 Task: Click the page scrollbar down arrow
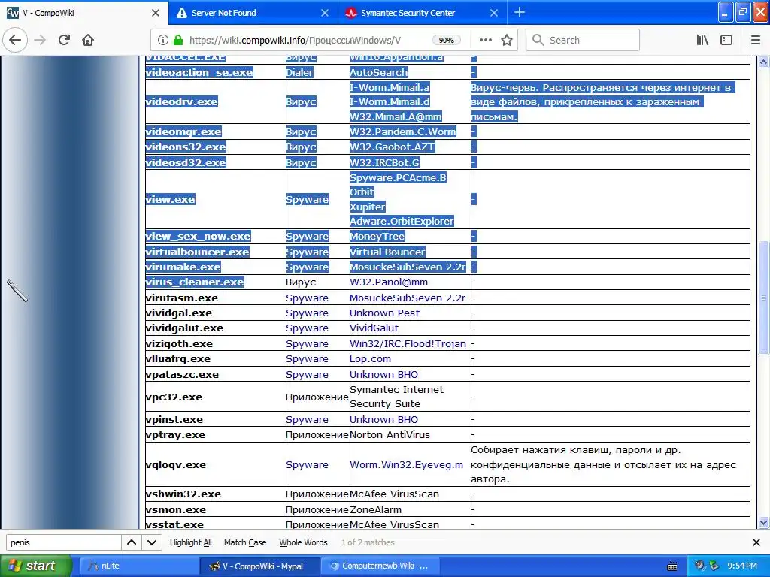pyautogui.click(x=763, y=523)
